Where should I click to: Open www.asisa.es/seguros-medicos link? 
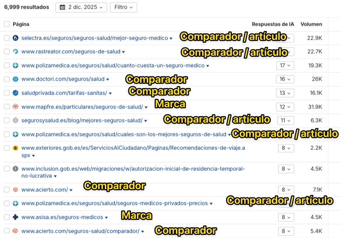[x=62, y=217]
